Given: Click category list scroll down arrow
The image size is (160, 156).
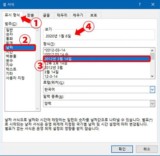Looking at the screenshot, I should [37, 109].
